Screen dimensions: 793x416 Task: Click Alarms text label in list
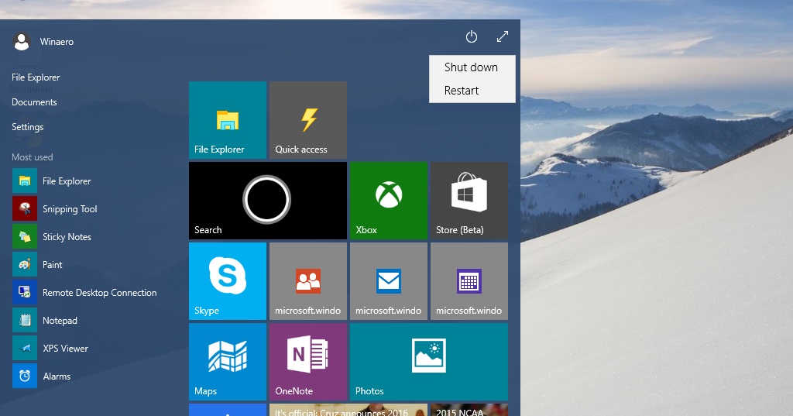point(57,376)
